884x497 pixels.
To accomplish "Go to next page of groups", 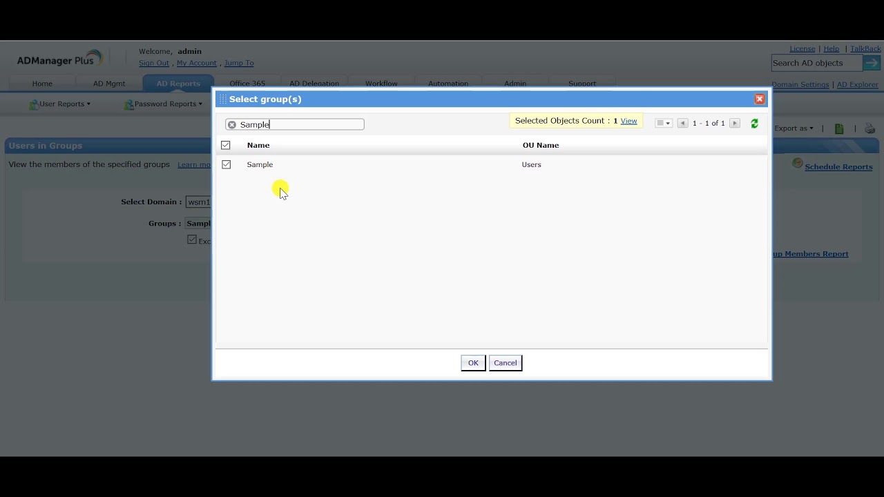I will click(x=735, y=124).
